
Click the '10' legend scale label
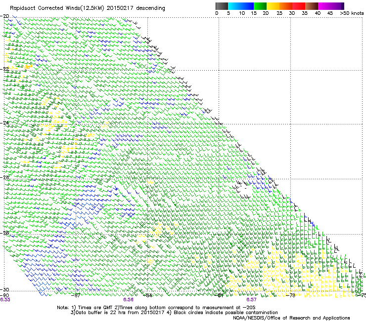(x=242, y=13)
